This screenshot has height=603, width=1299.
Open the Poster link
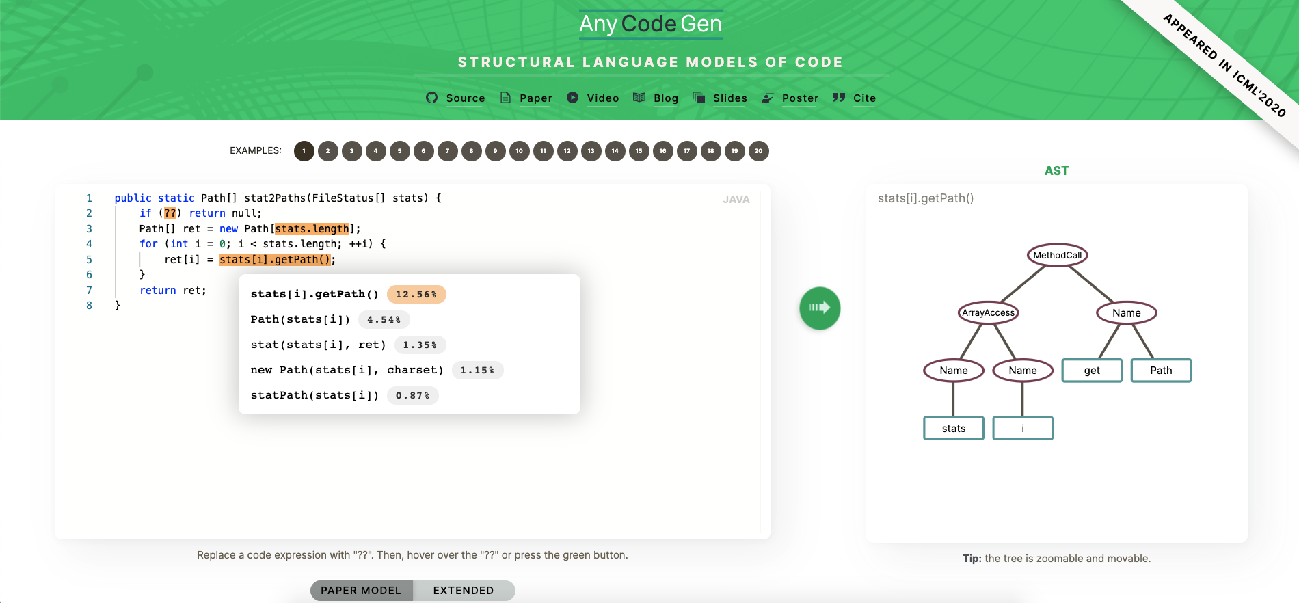point(800,98)
